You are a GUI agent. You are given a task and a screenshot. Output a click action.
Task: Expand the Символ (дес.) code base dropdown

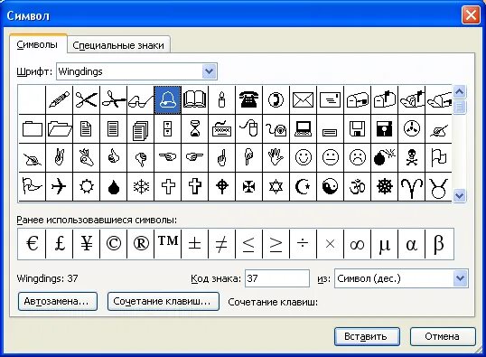click(461, 278)
